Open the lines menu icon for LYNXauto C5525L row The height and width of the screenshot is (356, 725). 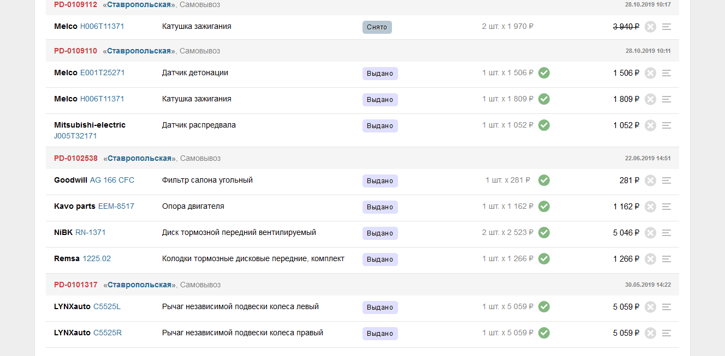[667, 307]
